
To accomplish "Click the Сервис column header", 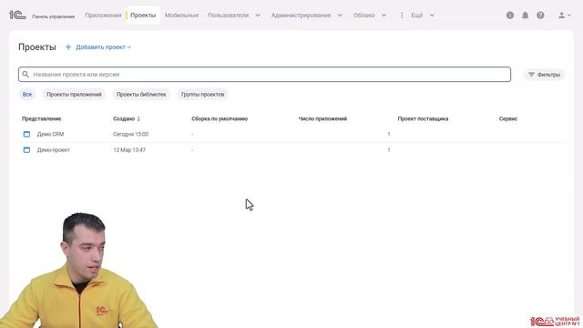I will pyautogui.click(x=508, y=118).
